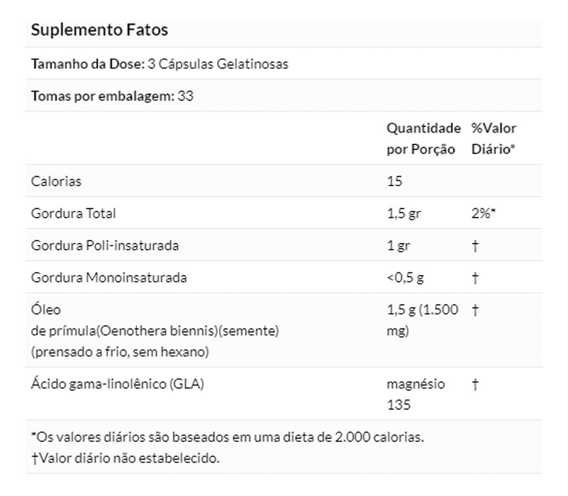
Task: Click the 2%* daily value
Action: pyautogui.click(x=483, y=214)
